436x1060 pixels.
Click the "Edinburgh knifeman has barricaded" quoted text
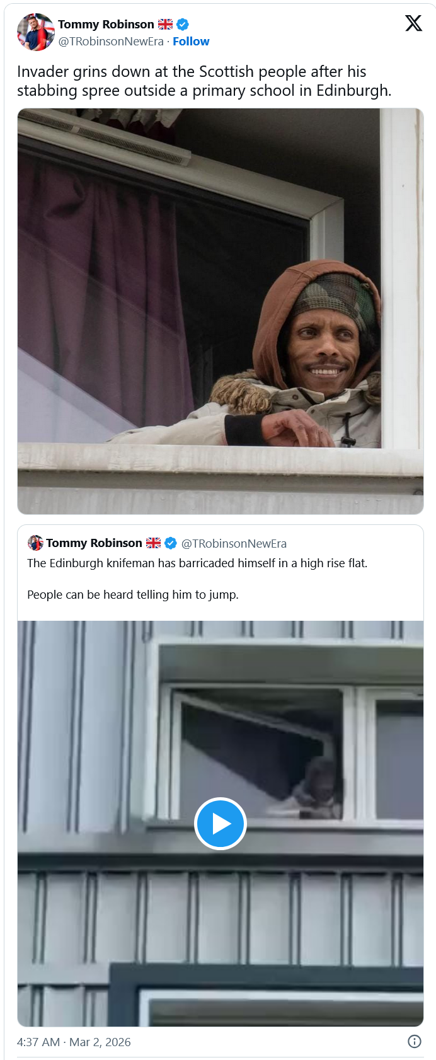tap(197, 563)
